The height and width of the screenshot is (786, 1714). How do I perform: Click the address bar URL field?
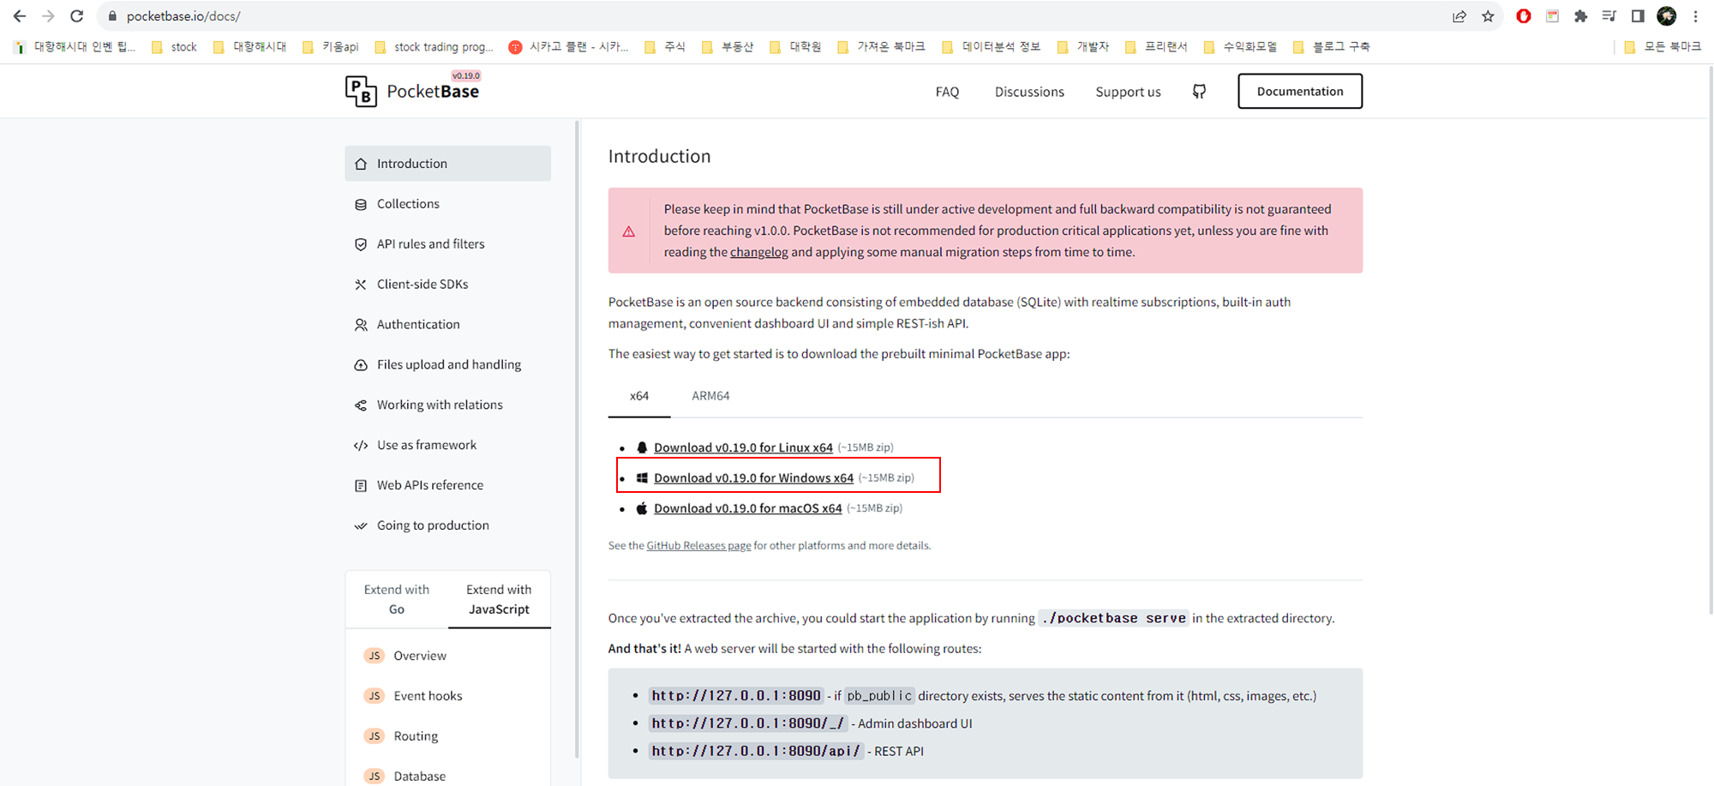pyautogui.click(x=771, y=16)
